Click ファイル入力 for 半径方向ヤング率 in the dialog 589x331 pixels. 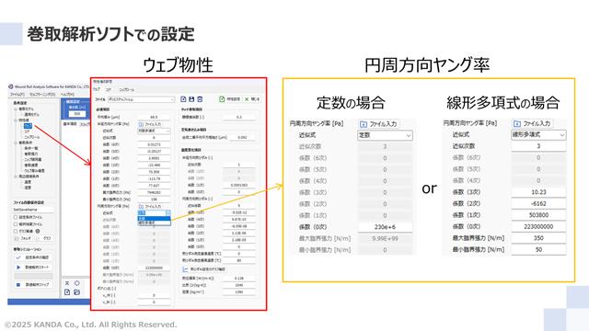(x=151, y=124)
